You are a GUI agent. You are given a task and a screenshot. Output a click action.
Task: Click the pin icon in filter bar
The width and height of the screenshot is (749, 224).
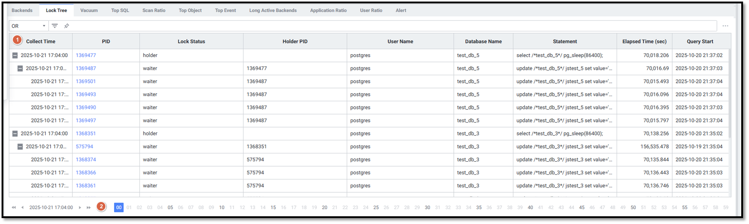tap(66, 26)
